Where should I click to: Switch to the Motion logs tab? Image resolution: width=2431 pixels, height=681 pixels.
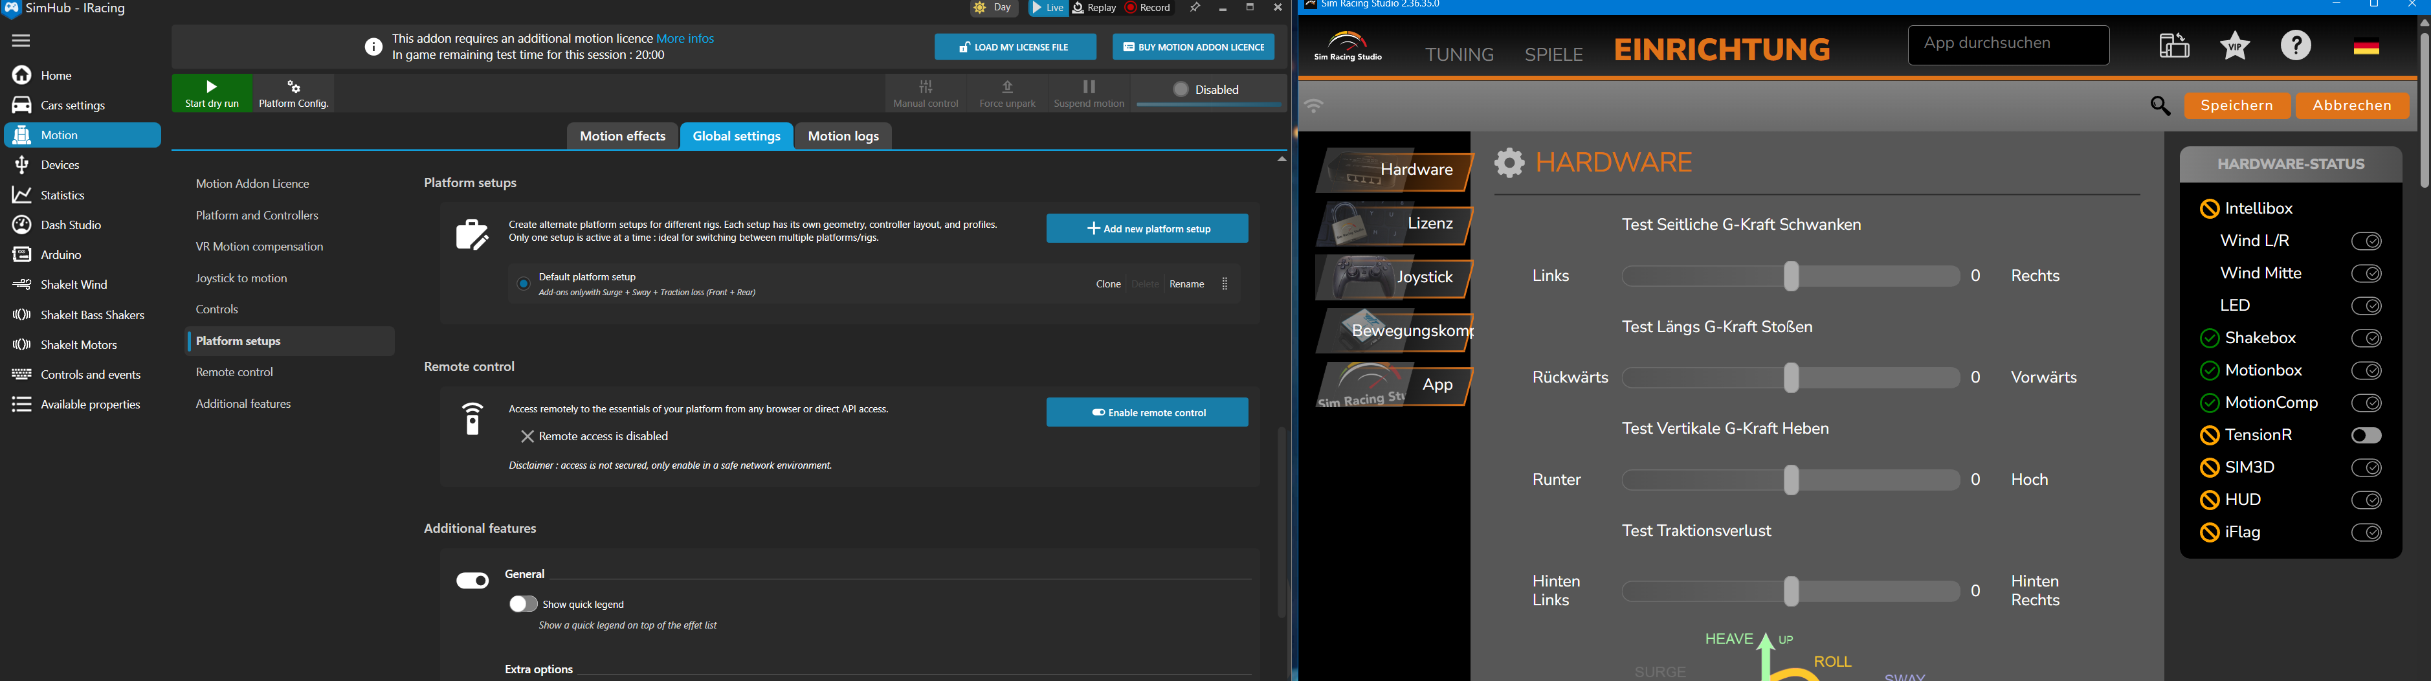844,137
